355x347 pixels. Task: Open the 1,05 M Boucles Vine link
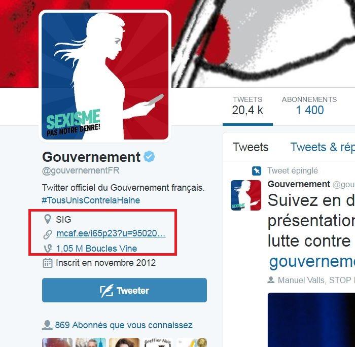[96, 249]
